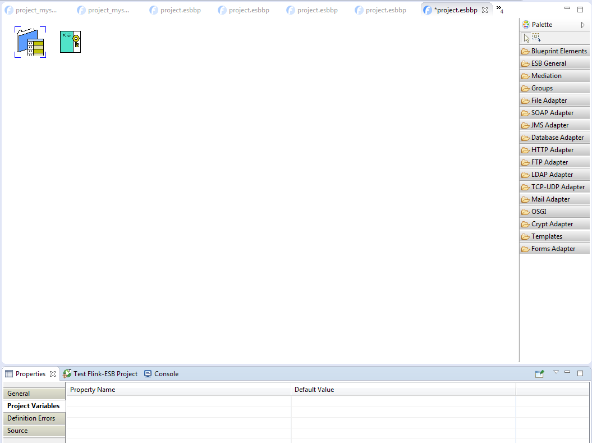Open the Source properties section
This screenshot has height=443, width=592.
33,431
